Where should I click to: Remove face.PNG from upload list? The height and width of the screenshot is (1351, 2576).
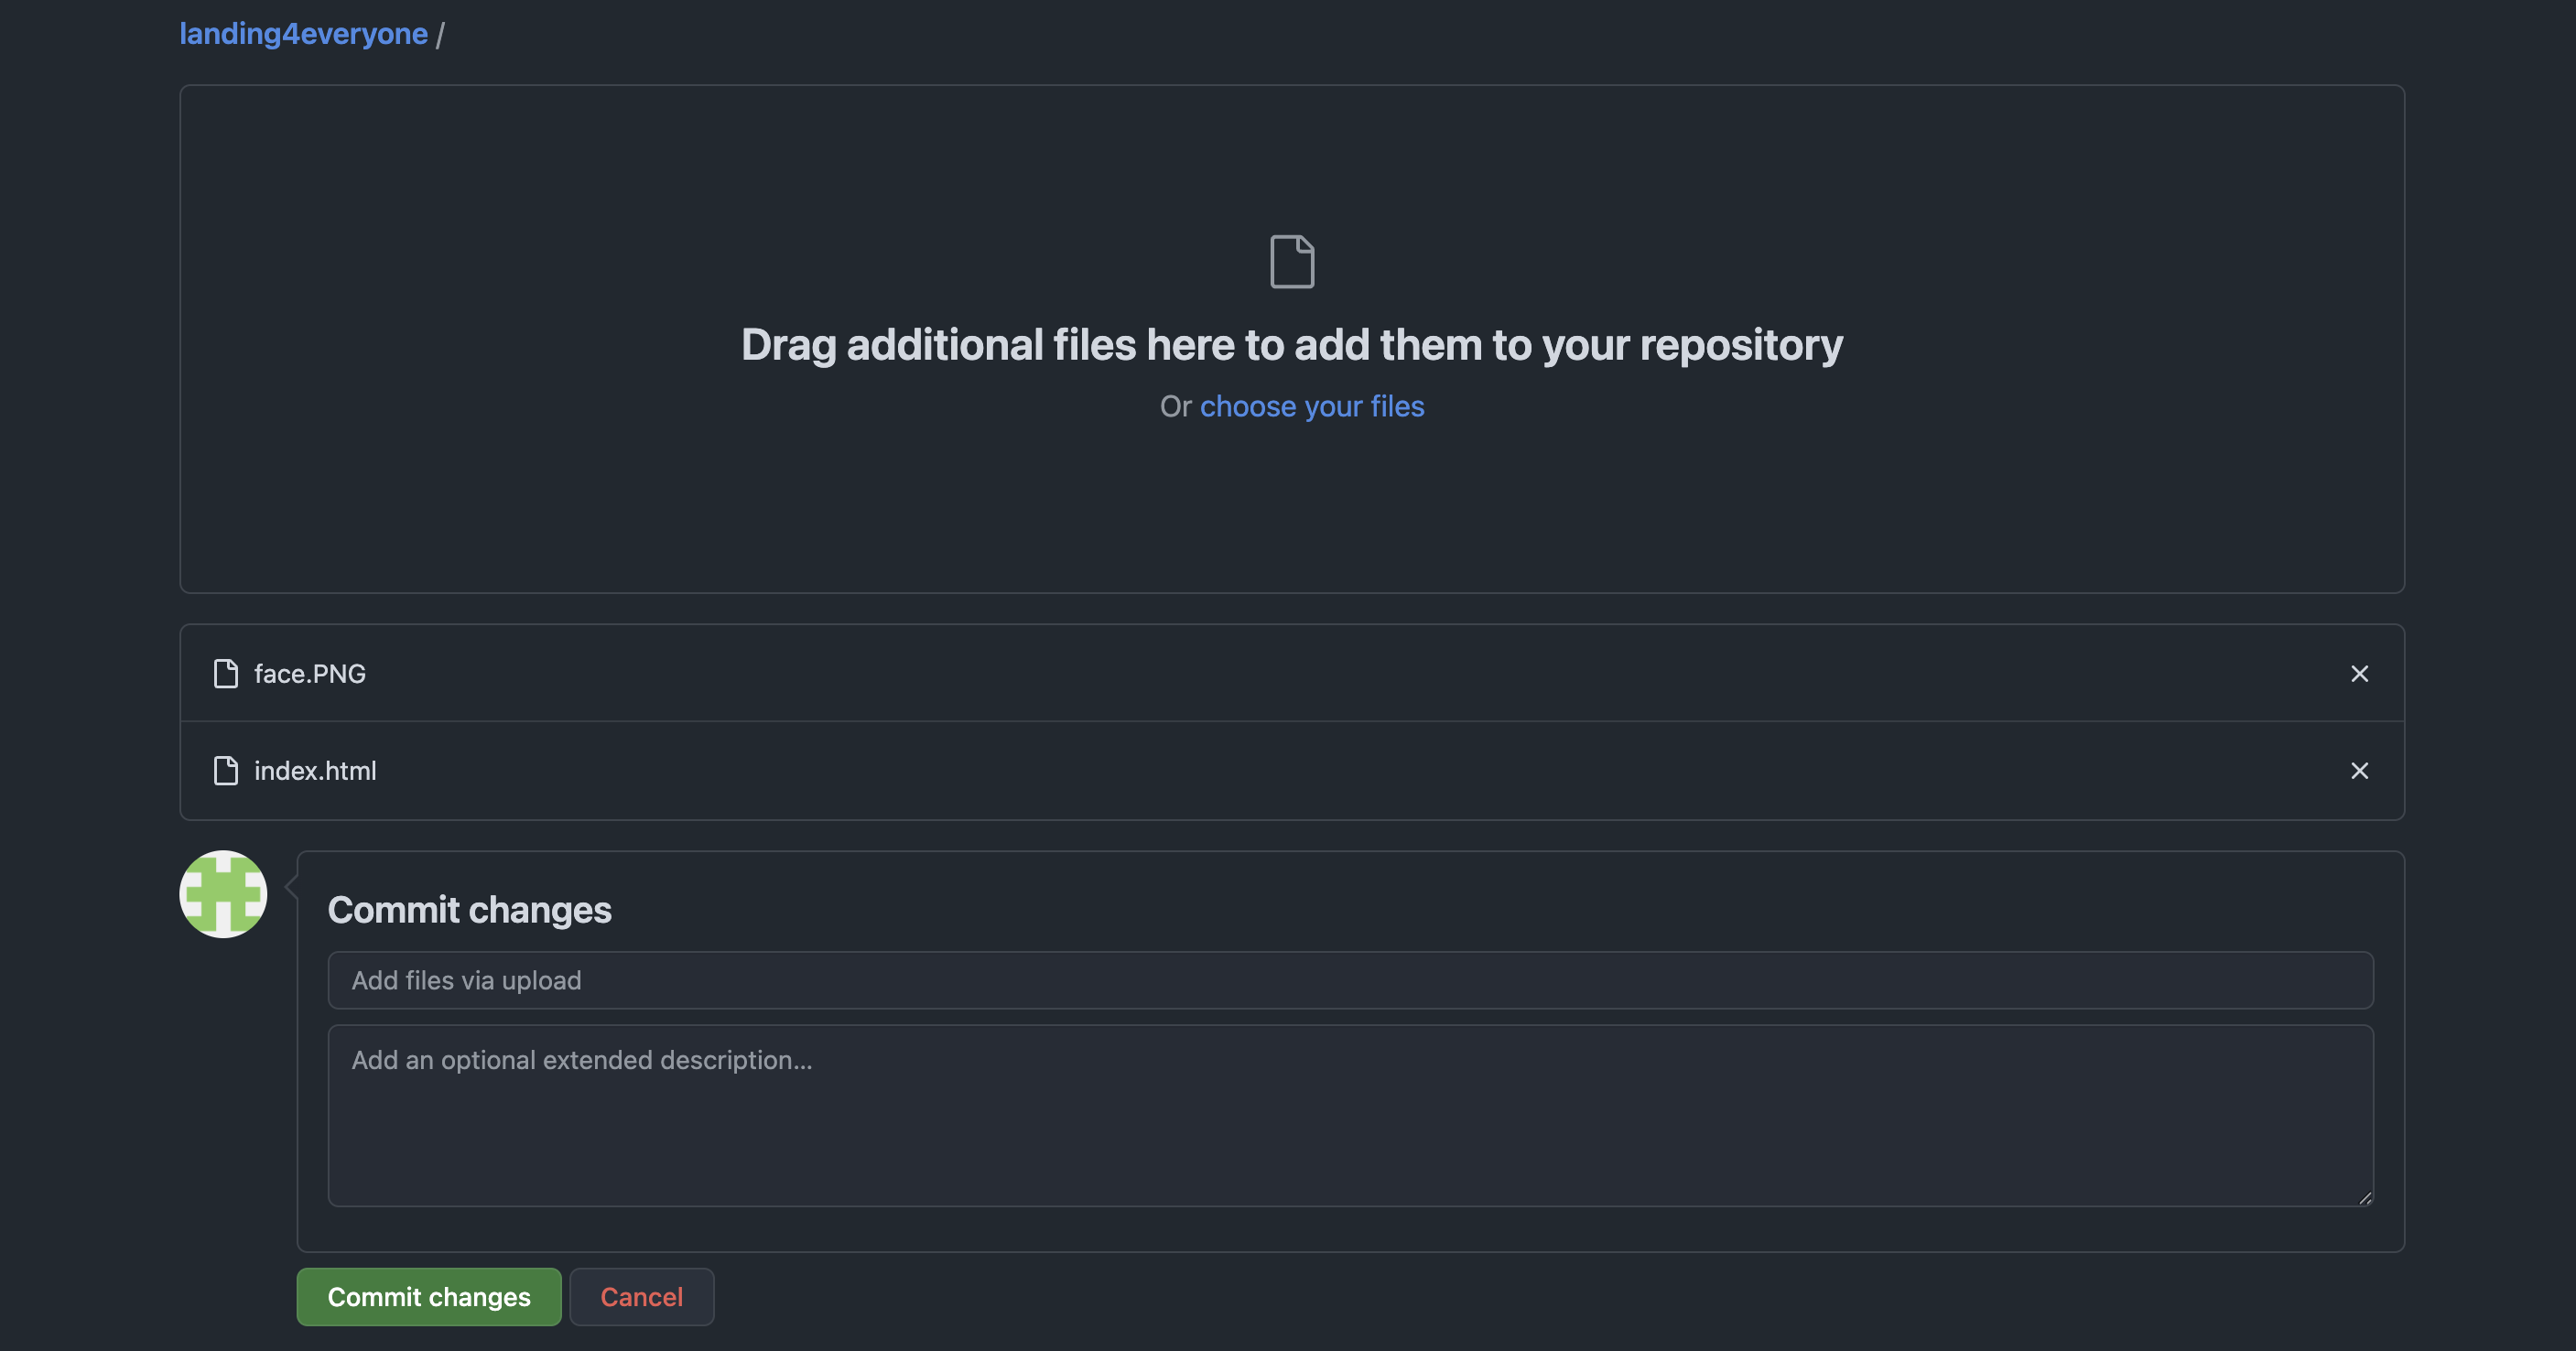coord(2359,674)
